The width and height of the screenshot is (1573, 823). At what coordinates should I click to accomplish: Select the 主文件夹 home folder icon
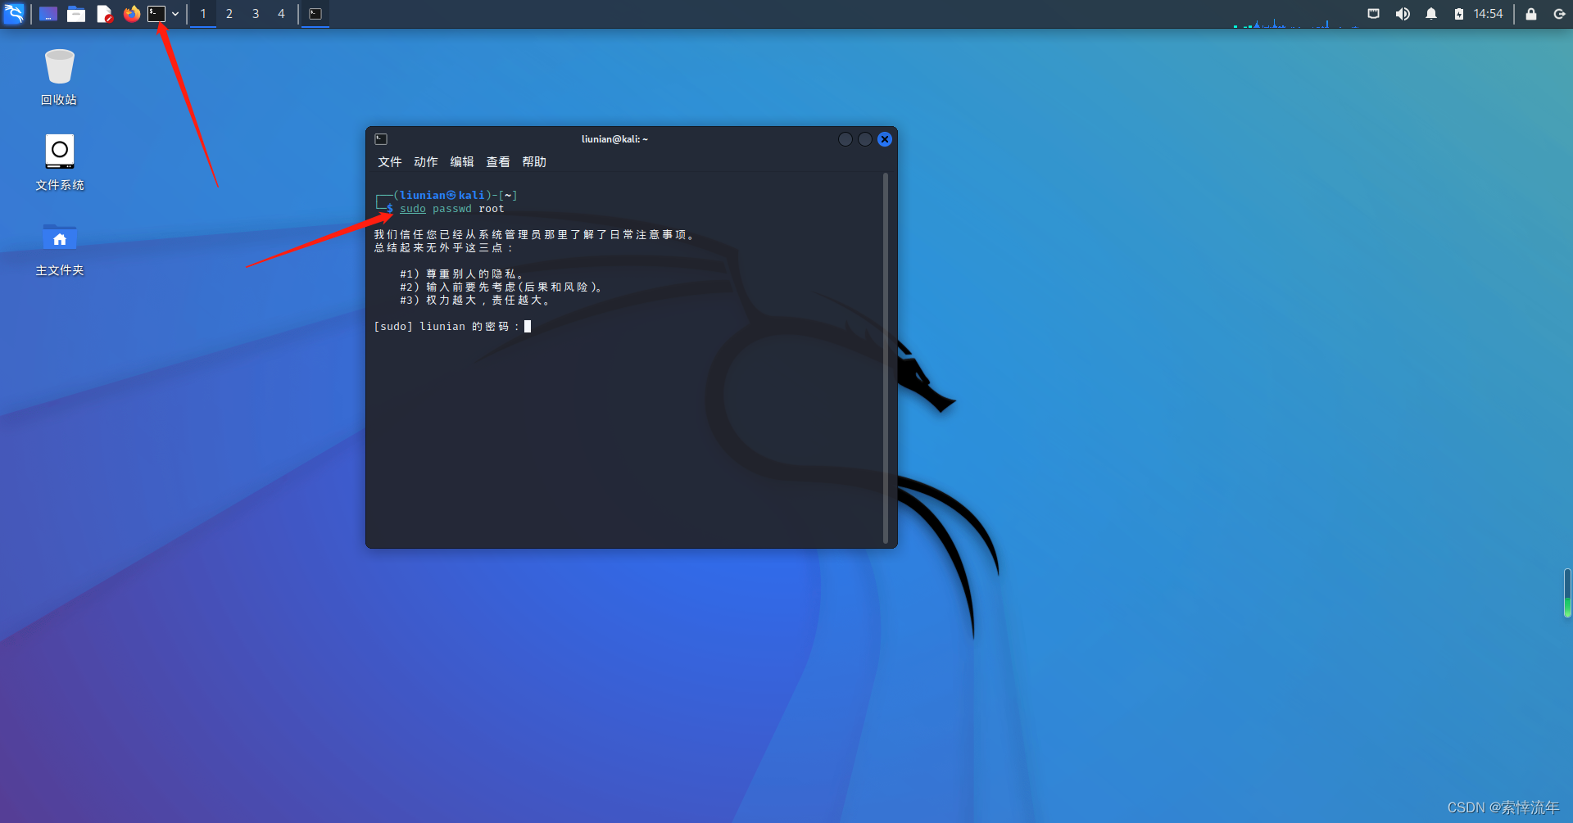[59, 249]
